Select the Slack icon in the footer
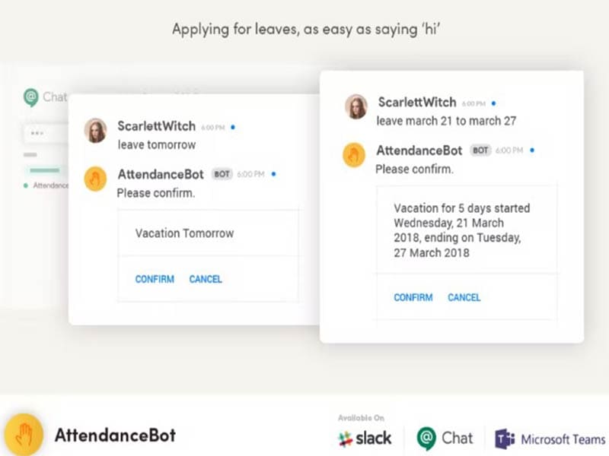609x456 pixels. coord(346,437)
